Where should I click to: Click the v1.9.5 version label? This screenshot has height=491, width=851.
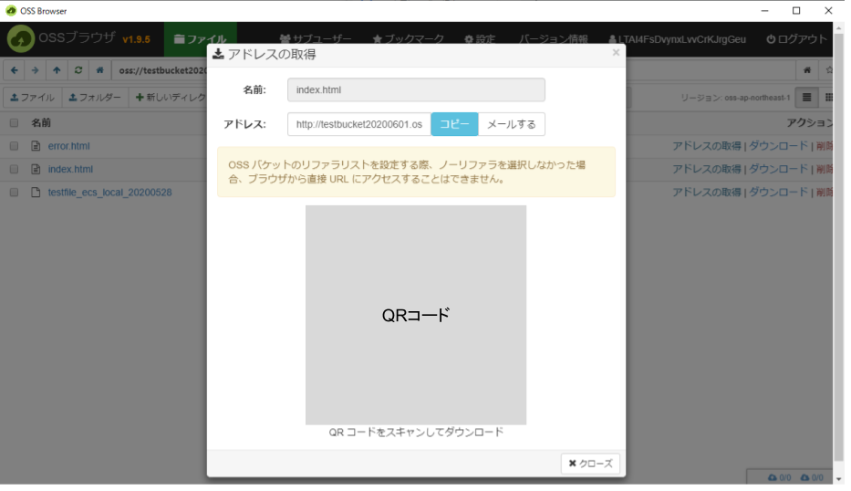coord(136,39)
